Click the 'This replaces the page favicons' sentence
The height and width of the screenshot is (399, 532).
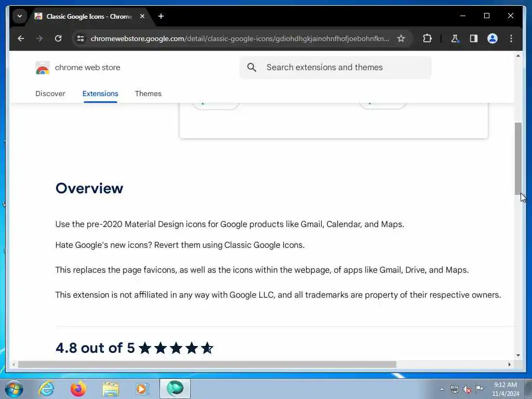pos(262,270)
